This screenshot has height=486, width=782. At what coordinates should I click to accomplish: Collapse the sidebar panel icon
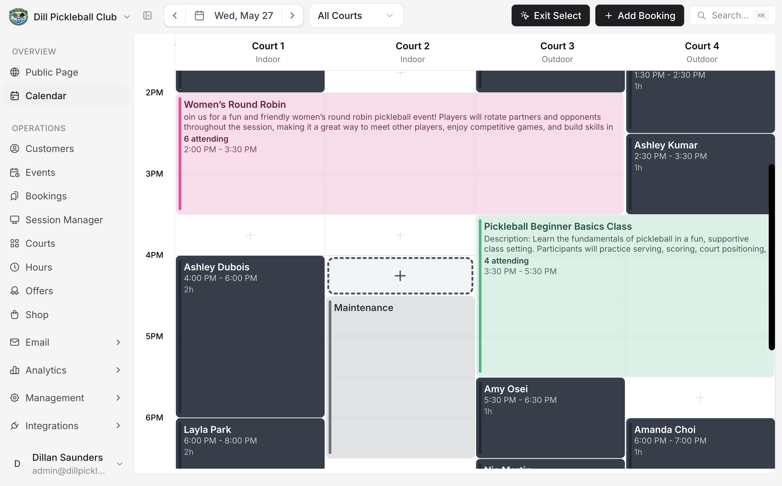point(147,15)
